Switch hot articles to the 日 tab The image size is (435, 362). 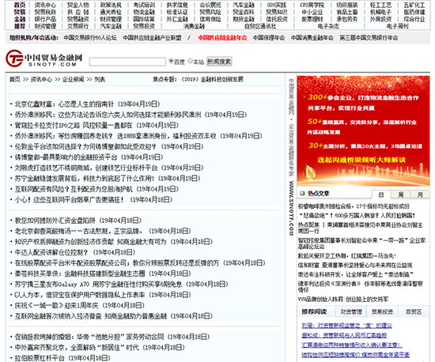[381, 194]
